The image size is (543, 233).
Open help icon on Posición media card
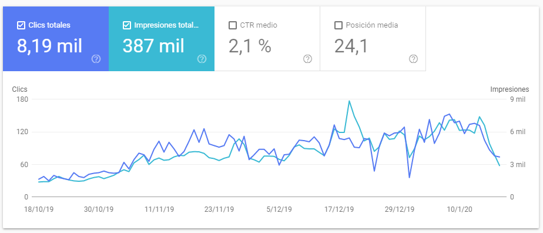tap(413, 59)
